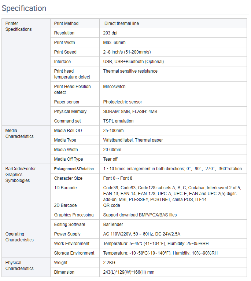
Task: Click the TSPL emulation command set value
Action: [x=118, y=121]
